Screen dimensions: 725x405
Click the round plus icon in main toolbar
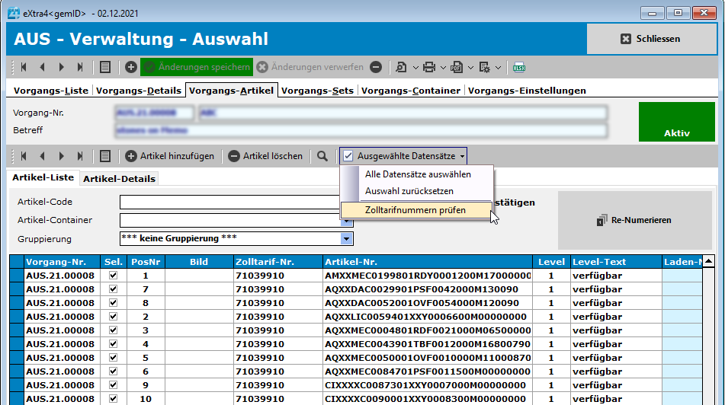click(131, 67)
